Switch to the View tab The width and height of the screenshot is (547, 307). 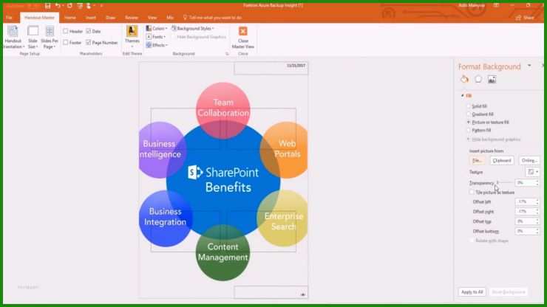[152, 18]
